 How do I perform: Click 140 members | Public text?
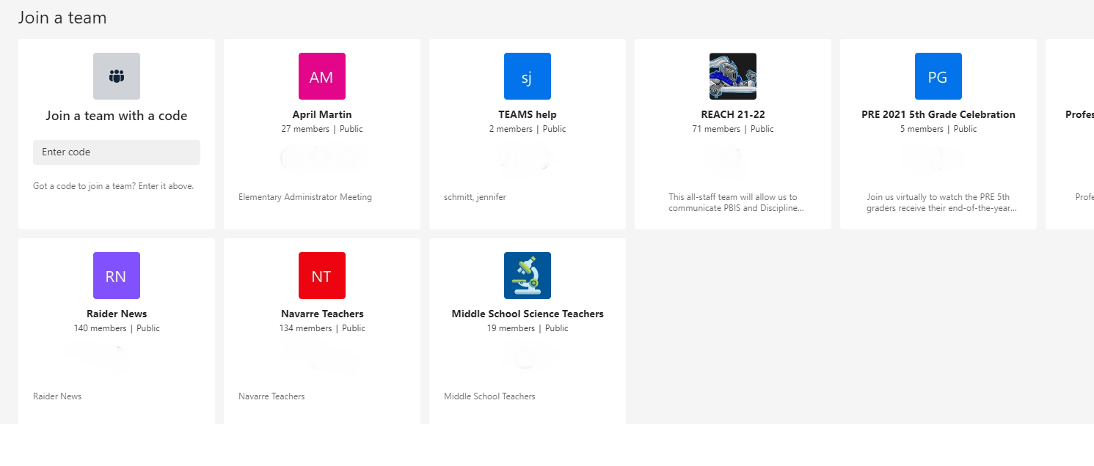[x=117, y=328]
